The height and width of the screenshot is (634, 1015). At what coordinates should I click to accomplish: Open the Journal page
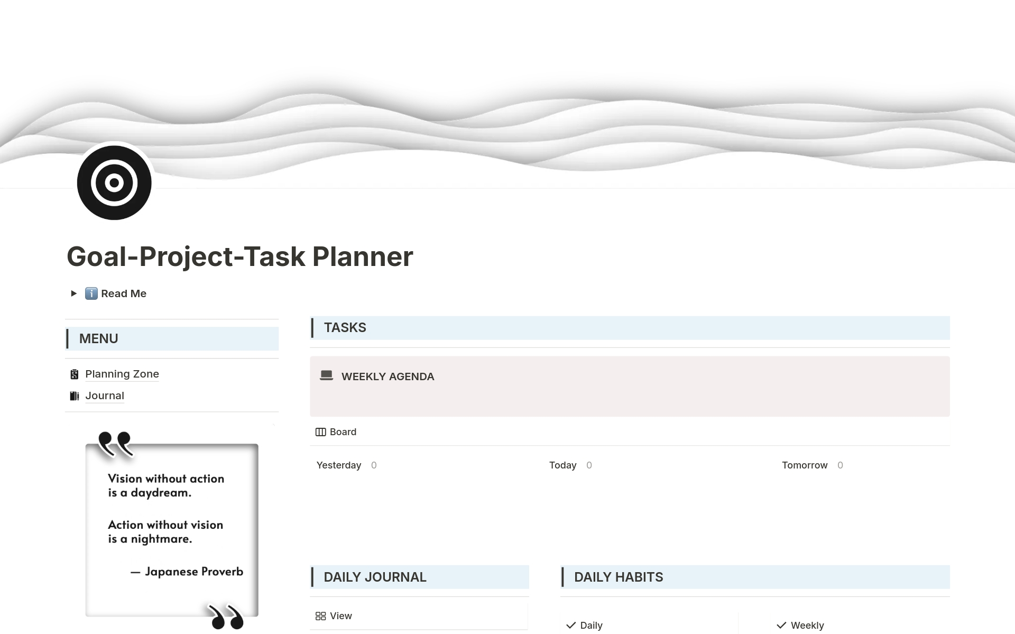(x=104, y=396)
